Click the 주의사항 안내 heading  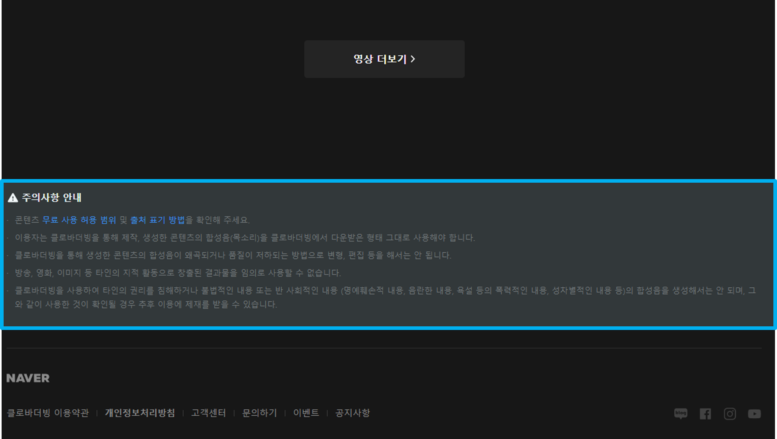coord(52,198)
